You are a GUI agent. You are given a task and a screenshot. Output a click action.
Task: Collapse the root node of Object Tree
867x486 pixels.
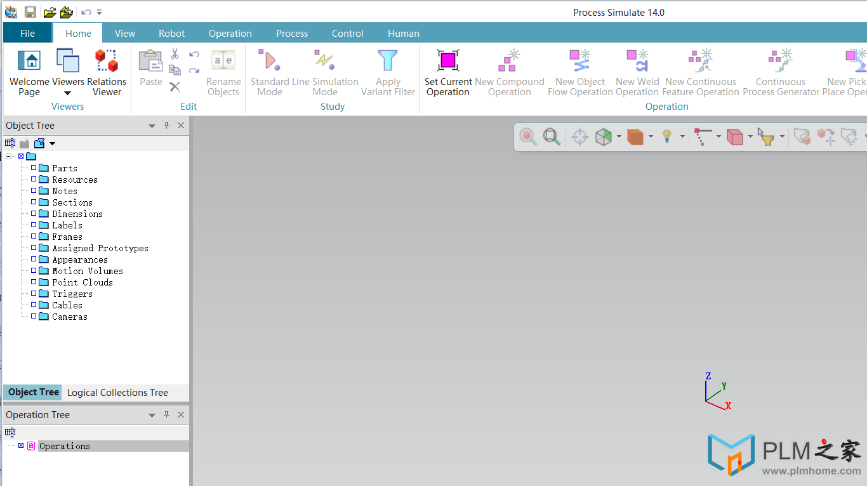tap(9, 157)
